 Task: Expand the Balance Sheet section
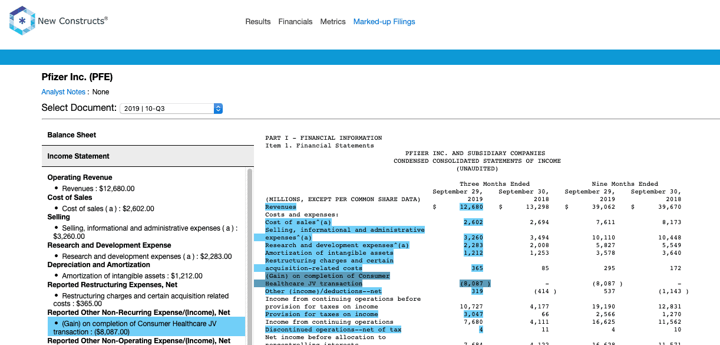pos(148,135)
